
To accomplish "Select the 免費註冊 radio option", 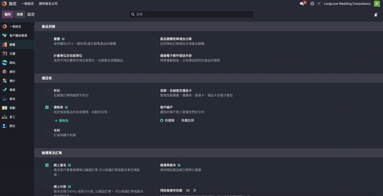I will click(x=178, y=120).
